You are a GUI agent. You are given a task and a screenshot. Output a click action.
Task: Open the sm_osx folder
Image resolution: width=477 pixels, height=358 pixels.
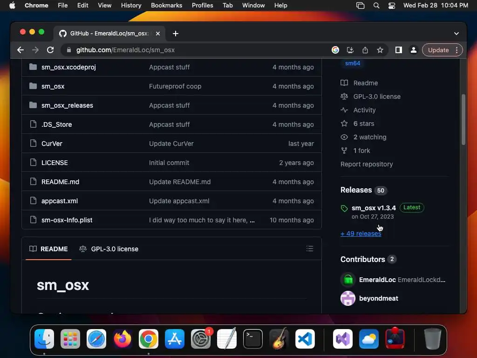click(x=53, y=86)
